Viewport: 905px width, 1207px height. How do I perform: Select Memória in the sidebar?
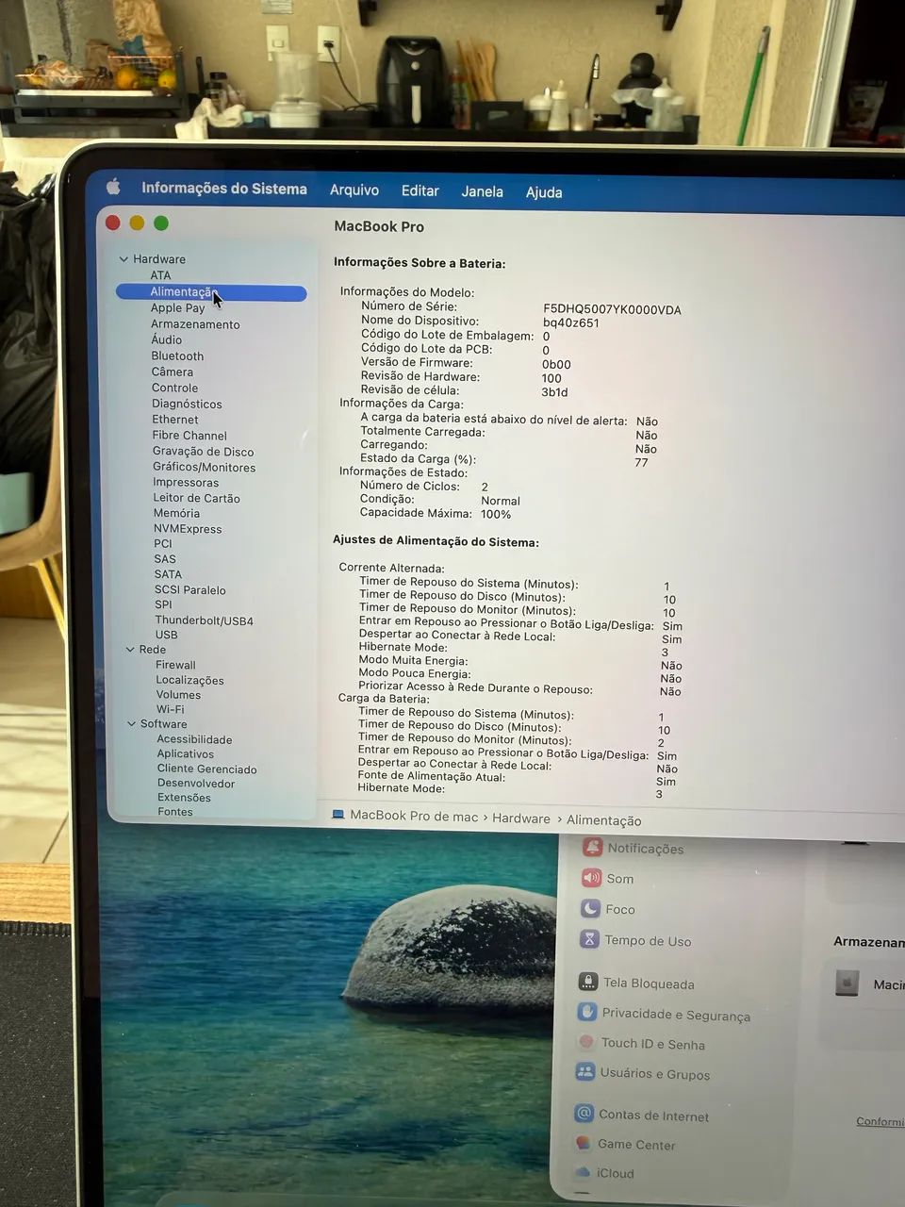[176, 513]
